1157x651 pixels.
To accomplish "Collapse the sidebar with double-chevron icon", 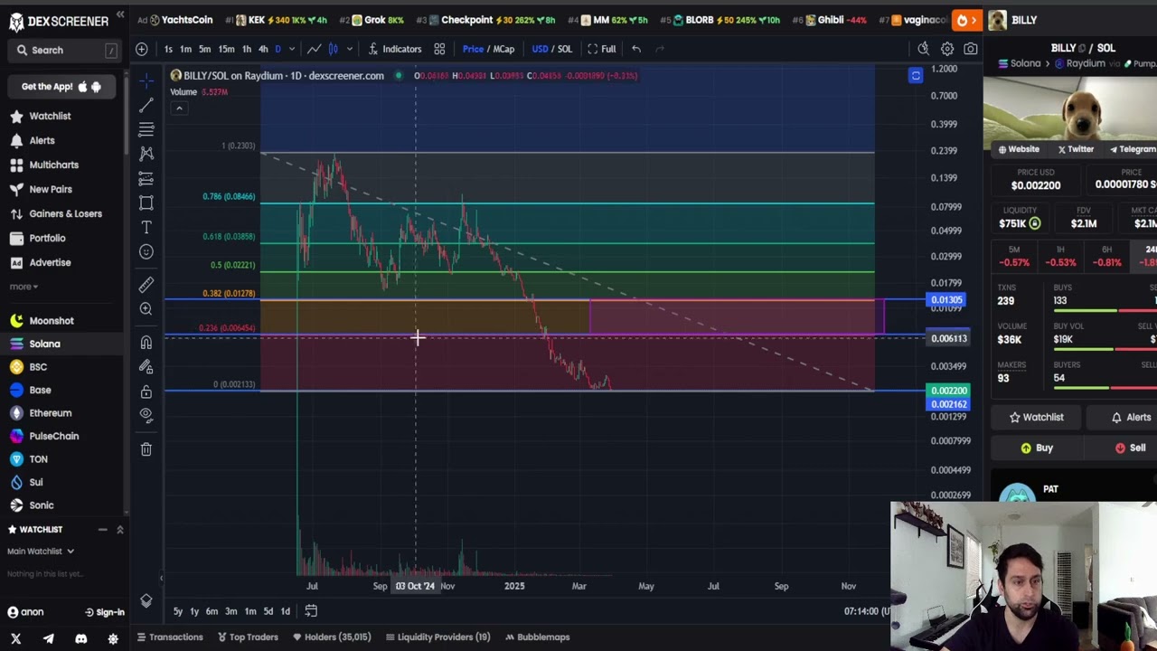I will (x=120, y=15).
